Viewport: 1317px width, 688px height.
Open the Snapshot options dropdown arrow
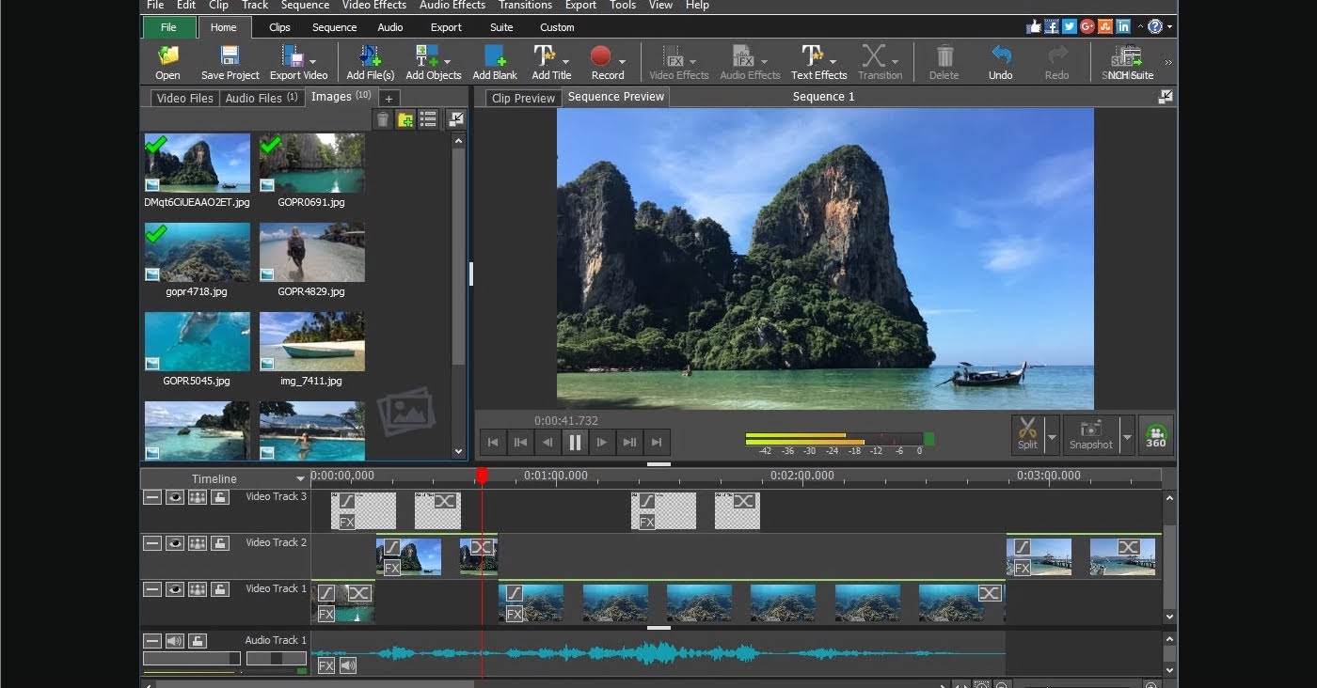[1127, 437]
